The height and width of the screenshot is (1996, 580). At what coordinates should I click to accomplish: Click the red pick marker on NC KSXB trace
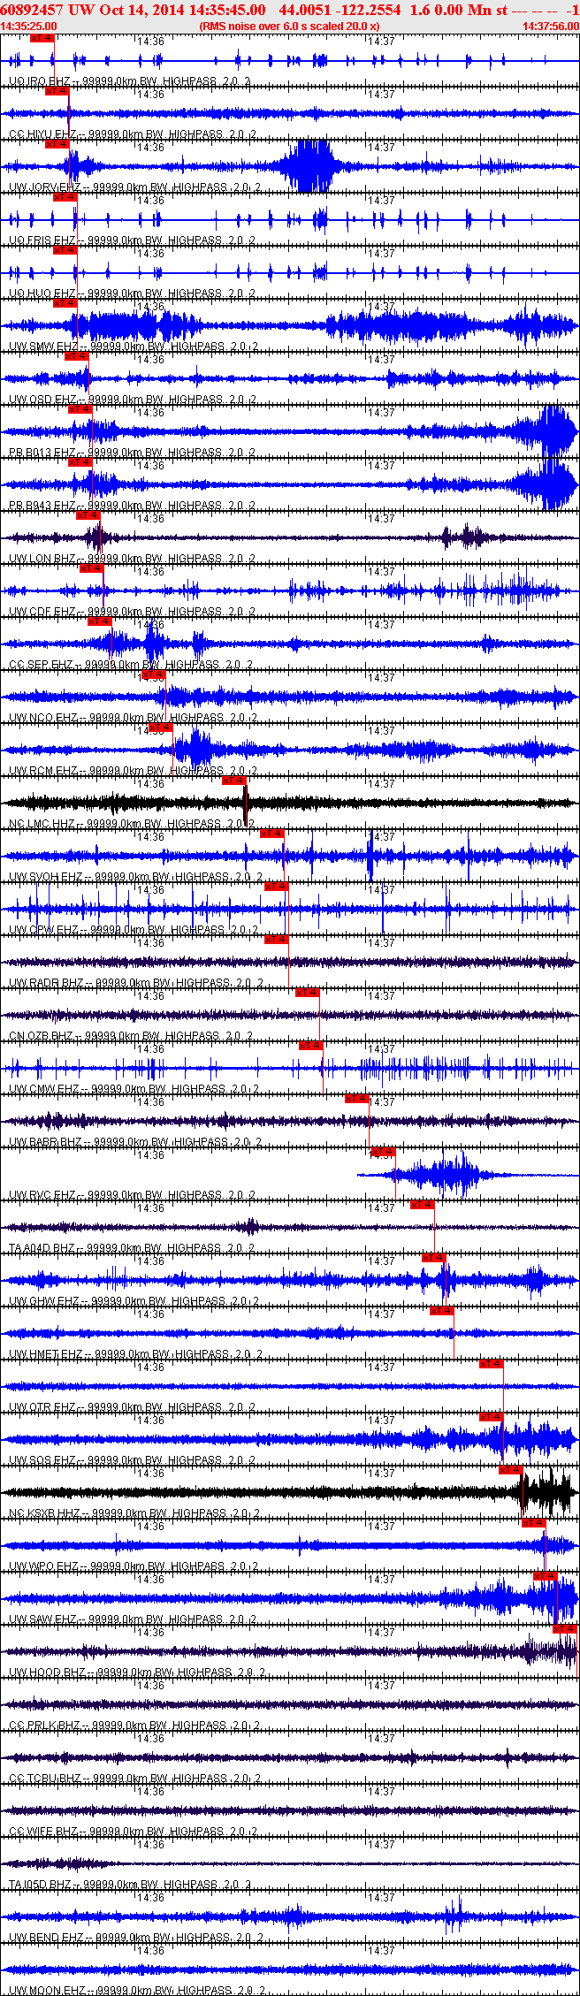click(x=510, y=1470)
